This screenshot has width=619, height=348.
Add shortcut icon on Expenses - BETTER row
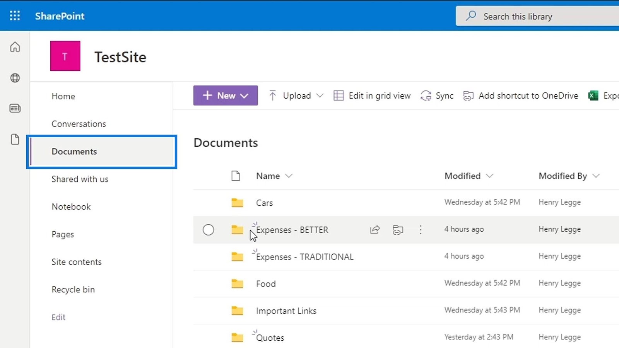click(x=398, y=230)
